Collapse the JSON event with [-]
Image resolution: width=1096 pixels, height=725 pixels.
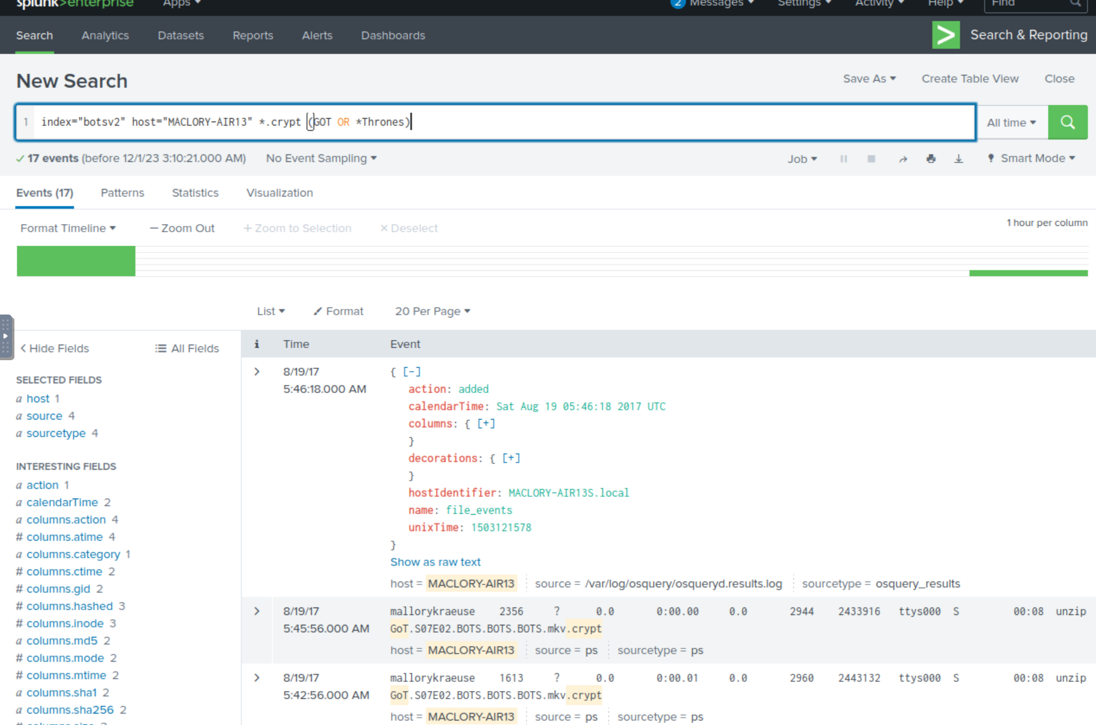(411, 372)
